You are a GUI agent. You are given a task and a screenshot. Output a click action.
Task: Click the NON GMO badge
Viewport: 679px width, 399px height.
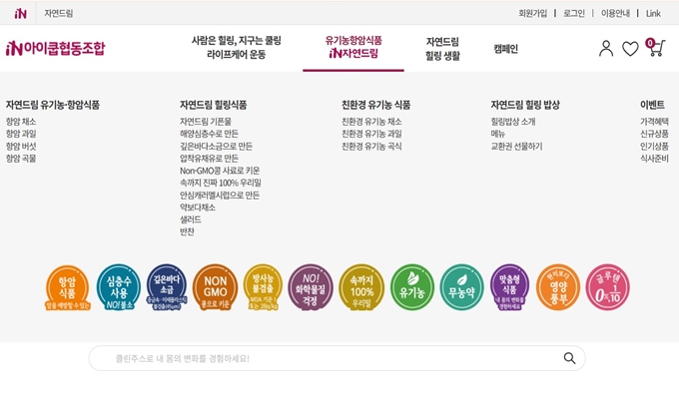216,287
